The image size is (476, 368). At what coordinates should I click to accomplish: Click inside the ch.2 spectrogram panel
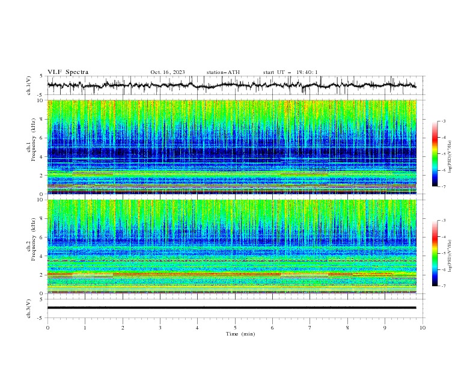point(231,247)
